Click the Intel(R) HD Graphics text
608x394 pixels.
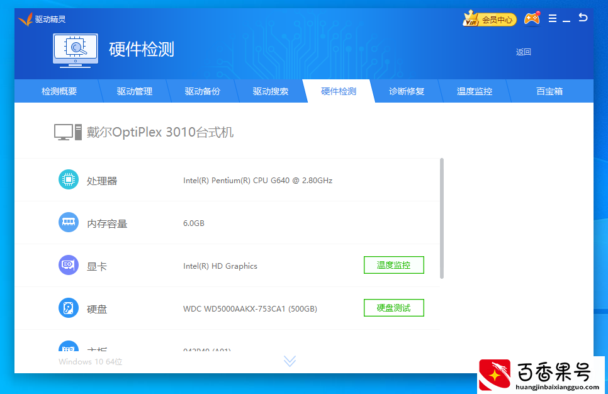[x=220, y=266]
